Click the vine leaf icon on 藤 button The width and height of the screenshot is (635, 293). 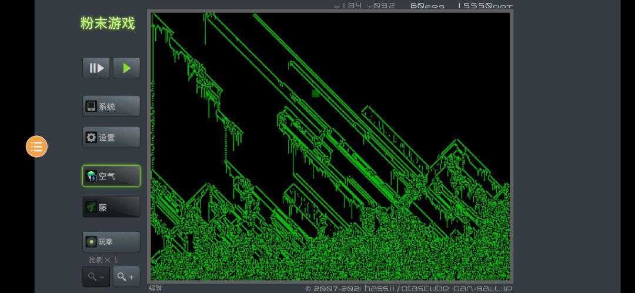click(91, 207)
